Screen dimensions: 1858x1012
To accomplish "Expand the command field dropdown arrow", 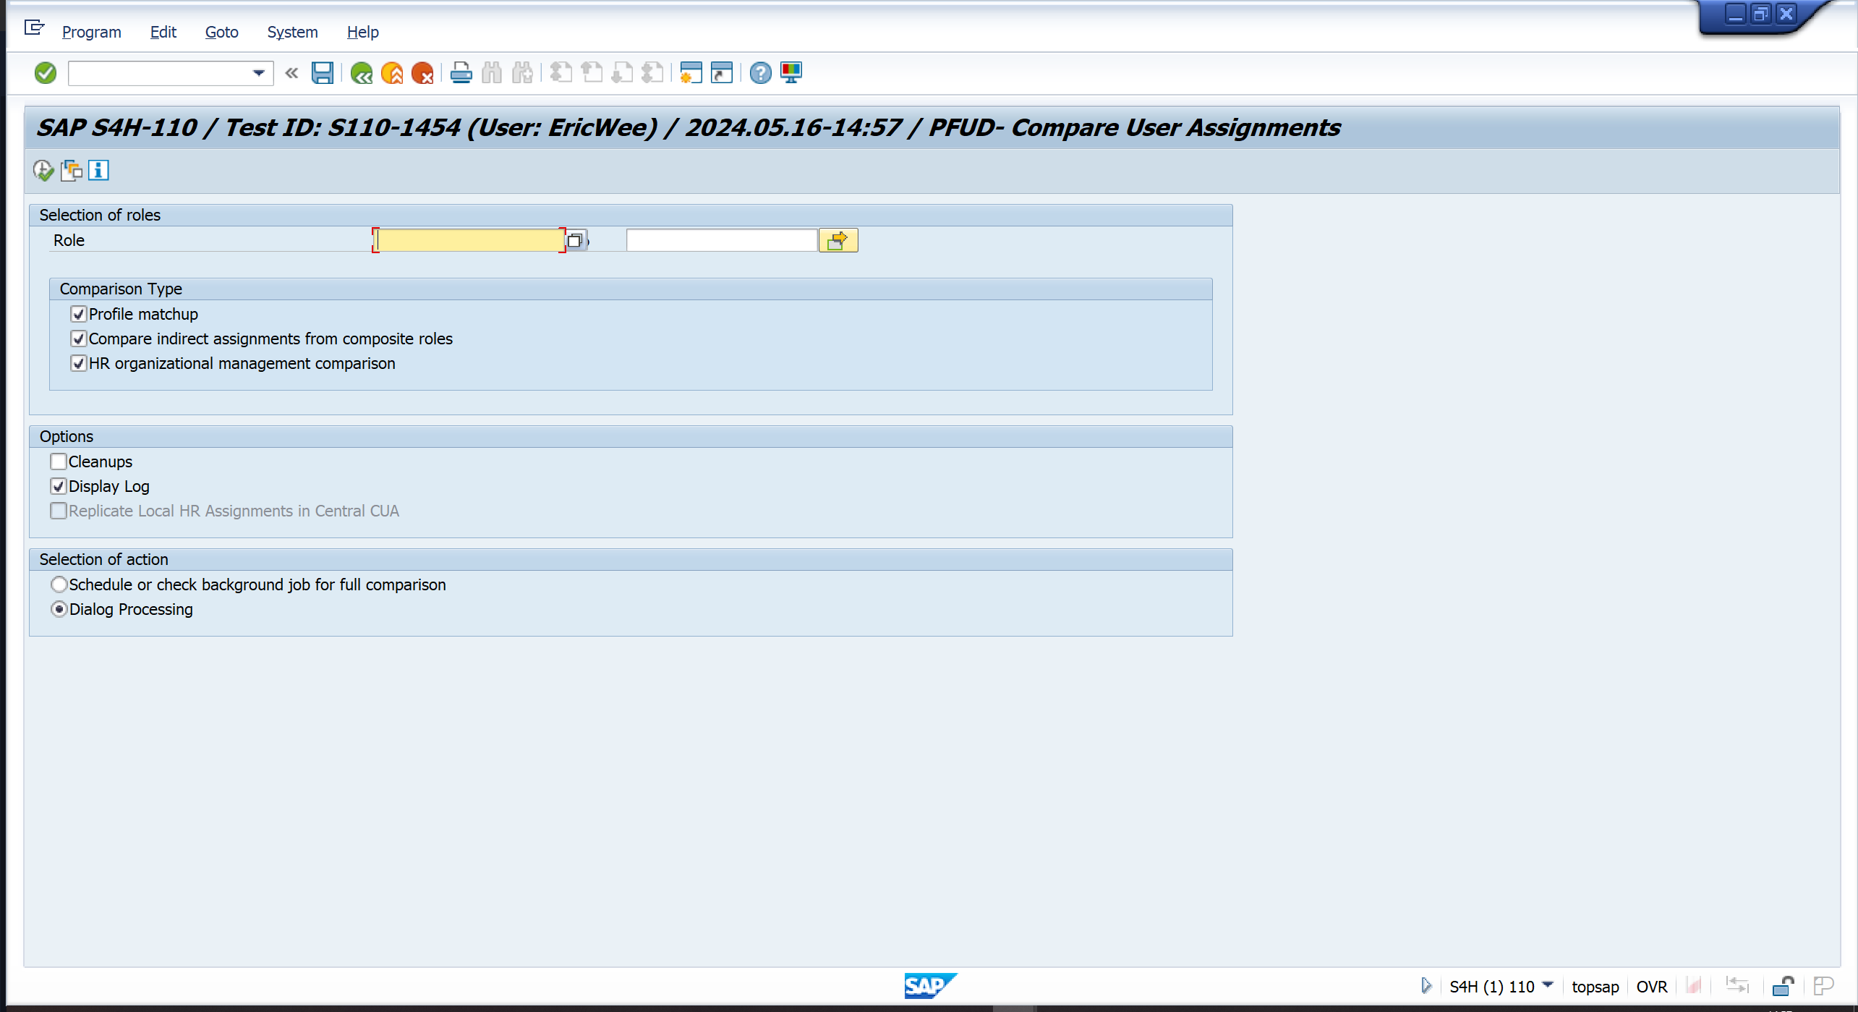I will click(x=258, y=73).
